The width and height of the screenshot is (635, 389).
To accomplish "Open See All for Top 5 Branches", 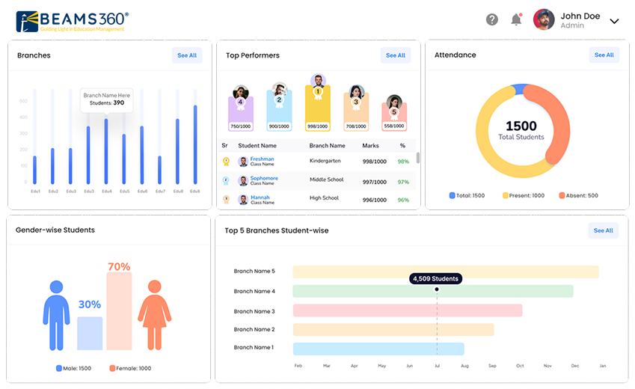I will click(x=603, y=230).
